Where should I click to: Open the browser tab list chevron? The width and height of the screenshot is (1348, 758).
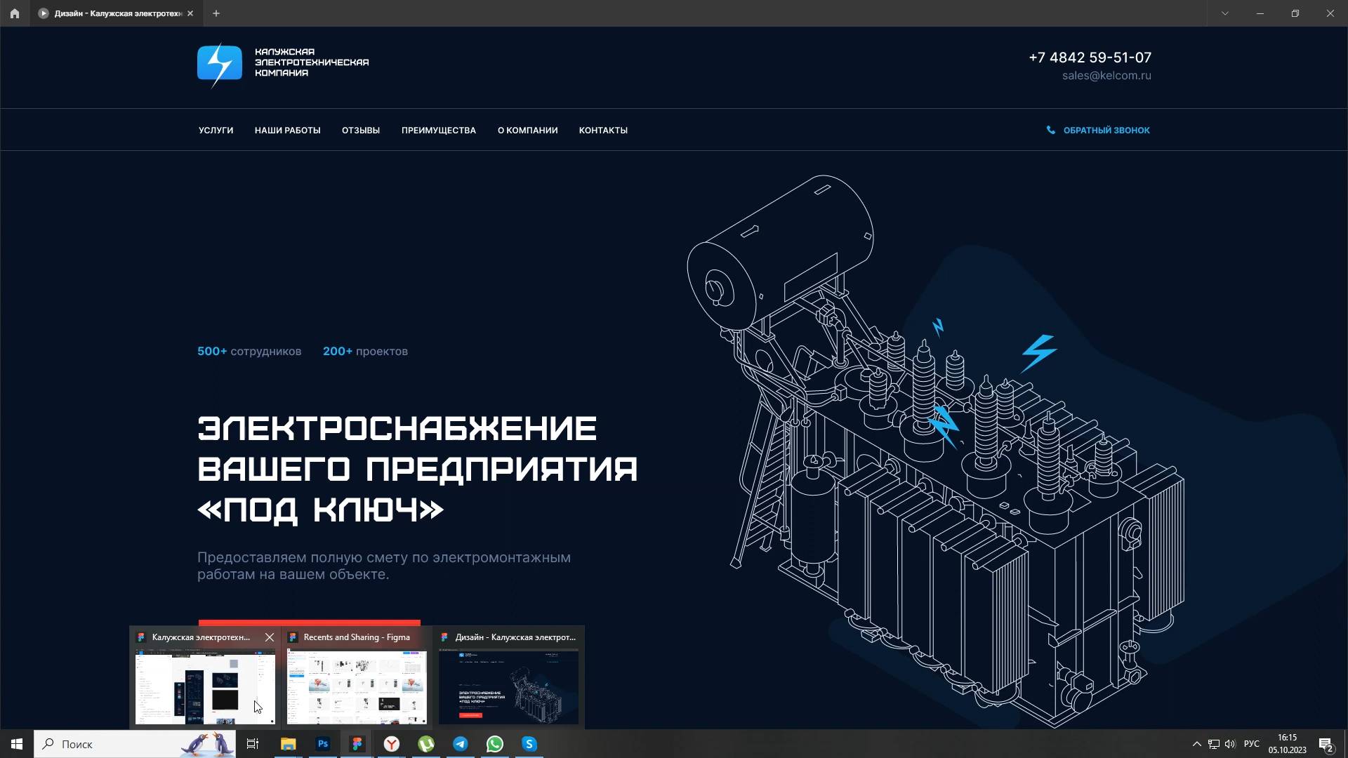coord(1224,13)
